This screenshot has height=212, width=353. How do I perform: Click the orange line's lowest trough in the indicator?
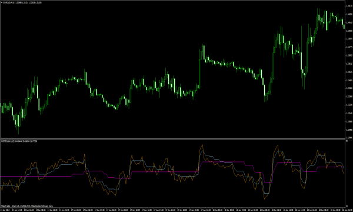[x=265, y=198]
